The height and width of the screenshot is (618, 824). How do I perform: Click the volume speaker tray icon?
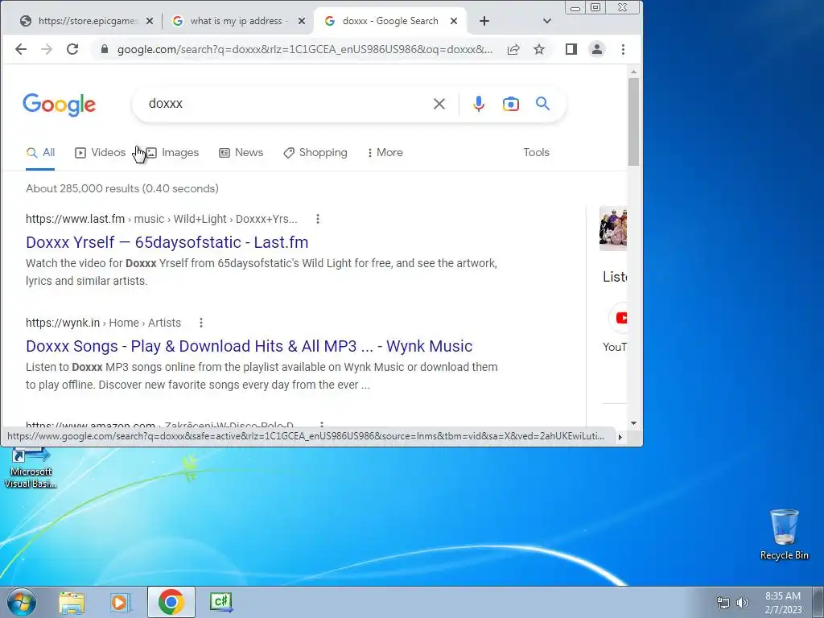(743, 603)
